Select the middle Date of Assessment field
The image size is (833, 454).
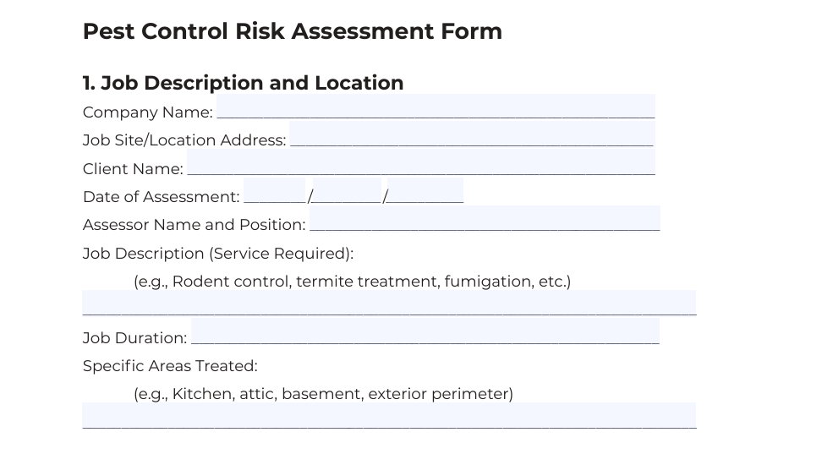click(x=347, y=190)
